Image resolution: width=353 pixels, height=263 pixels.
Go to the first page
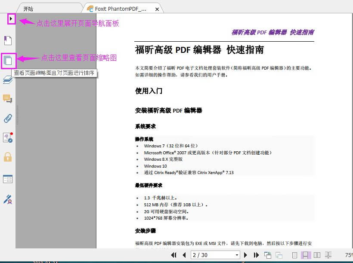(173, 255)
